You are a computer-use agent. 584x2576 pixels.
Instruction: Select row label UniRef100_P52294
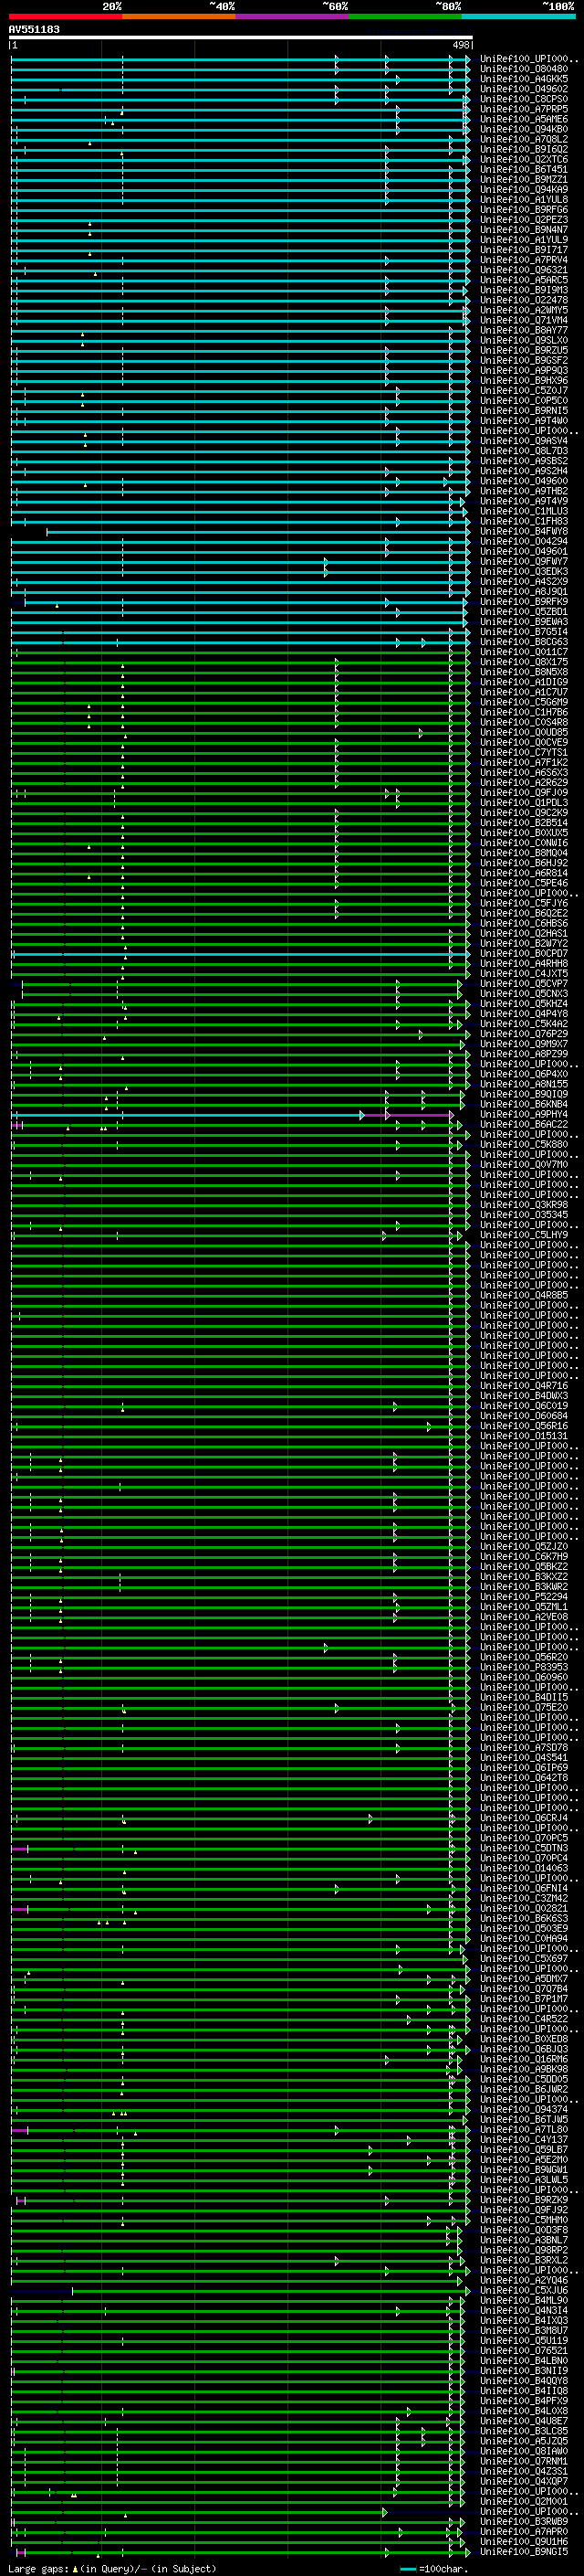pos(524,1596)
